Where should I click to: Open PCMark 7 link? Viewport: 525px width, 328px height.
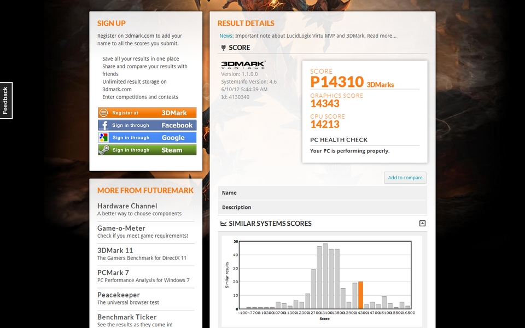pyautogui.click(x=113, y=272)
